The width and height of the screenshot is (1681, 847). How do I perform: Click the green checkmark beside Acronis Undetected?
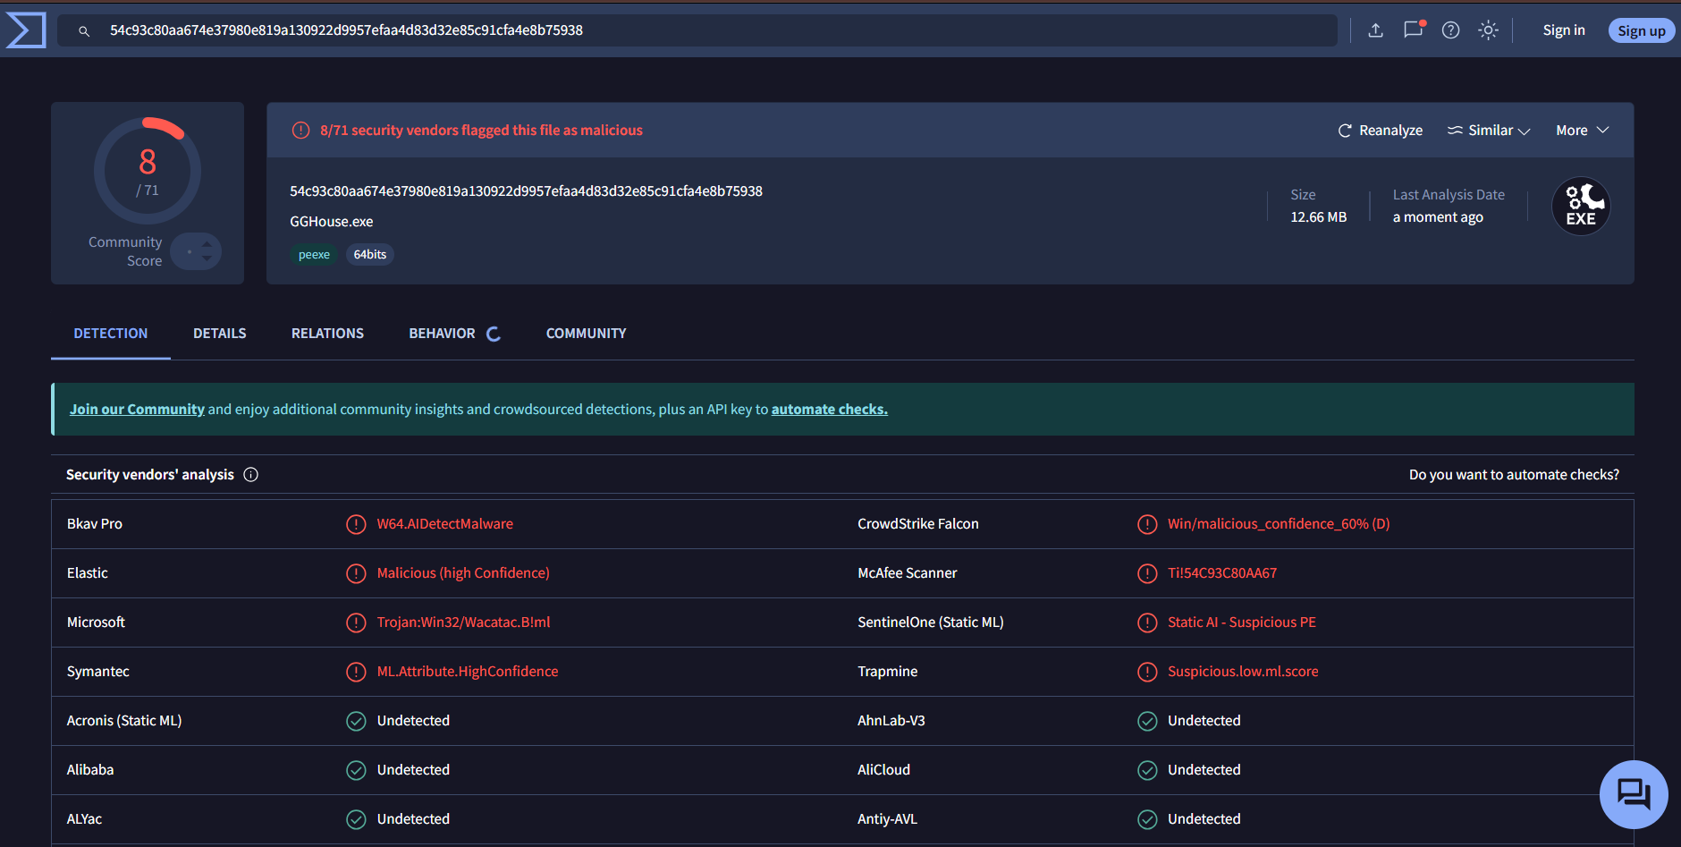[357, 720]
